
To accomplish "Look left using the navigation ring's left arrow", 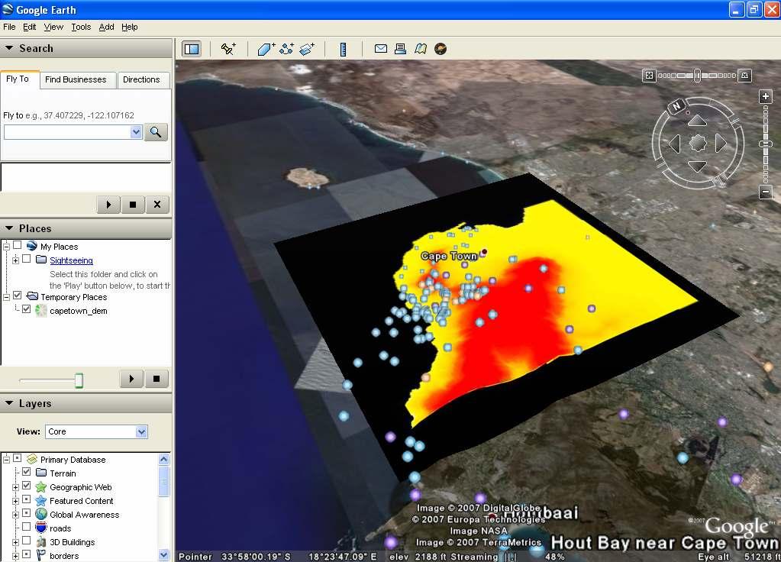I will tap(674, 144).
